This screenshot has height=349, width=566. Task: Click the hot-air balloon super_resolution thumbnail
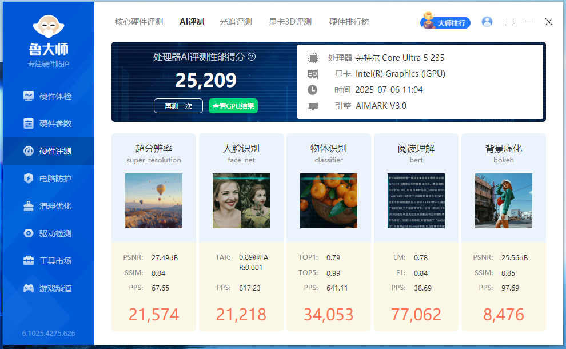click(153, 201)
